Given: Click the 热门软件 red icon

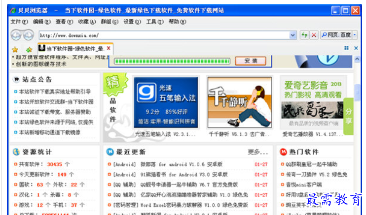Looking at the screenshot, I should (283, 152).
